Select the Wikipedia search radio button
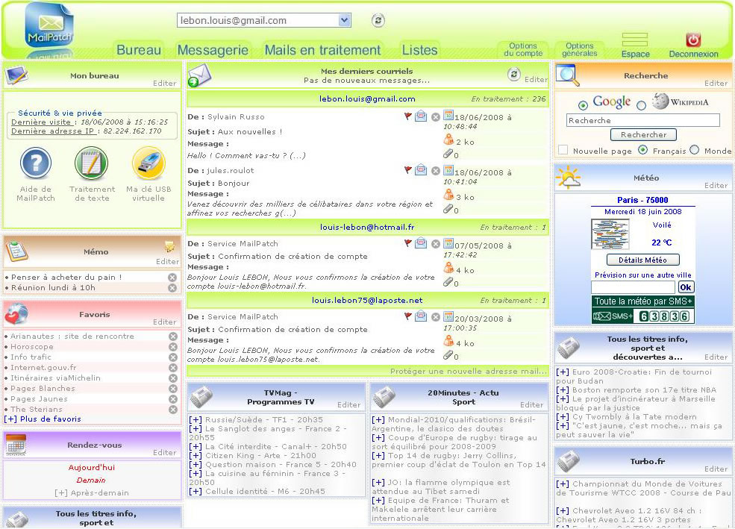Image resolution: width=735 pixels, height=529 pixels. click(641, 105)
